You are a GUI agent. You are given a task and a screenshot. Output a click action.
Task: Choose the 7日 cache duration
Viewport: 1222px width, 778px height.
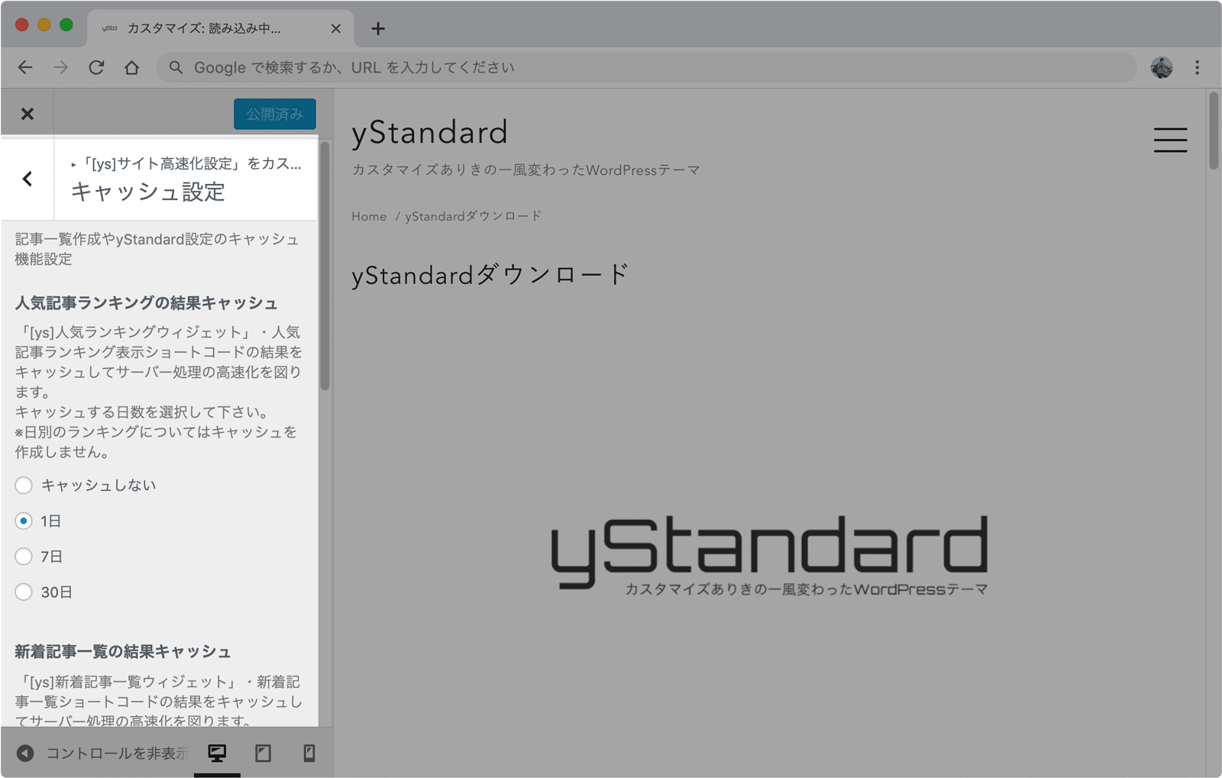pyautogui.click(x=24, y=557)
